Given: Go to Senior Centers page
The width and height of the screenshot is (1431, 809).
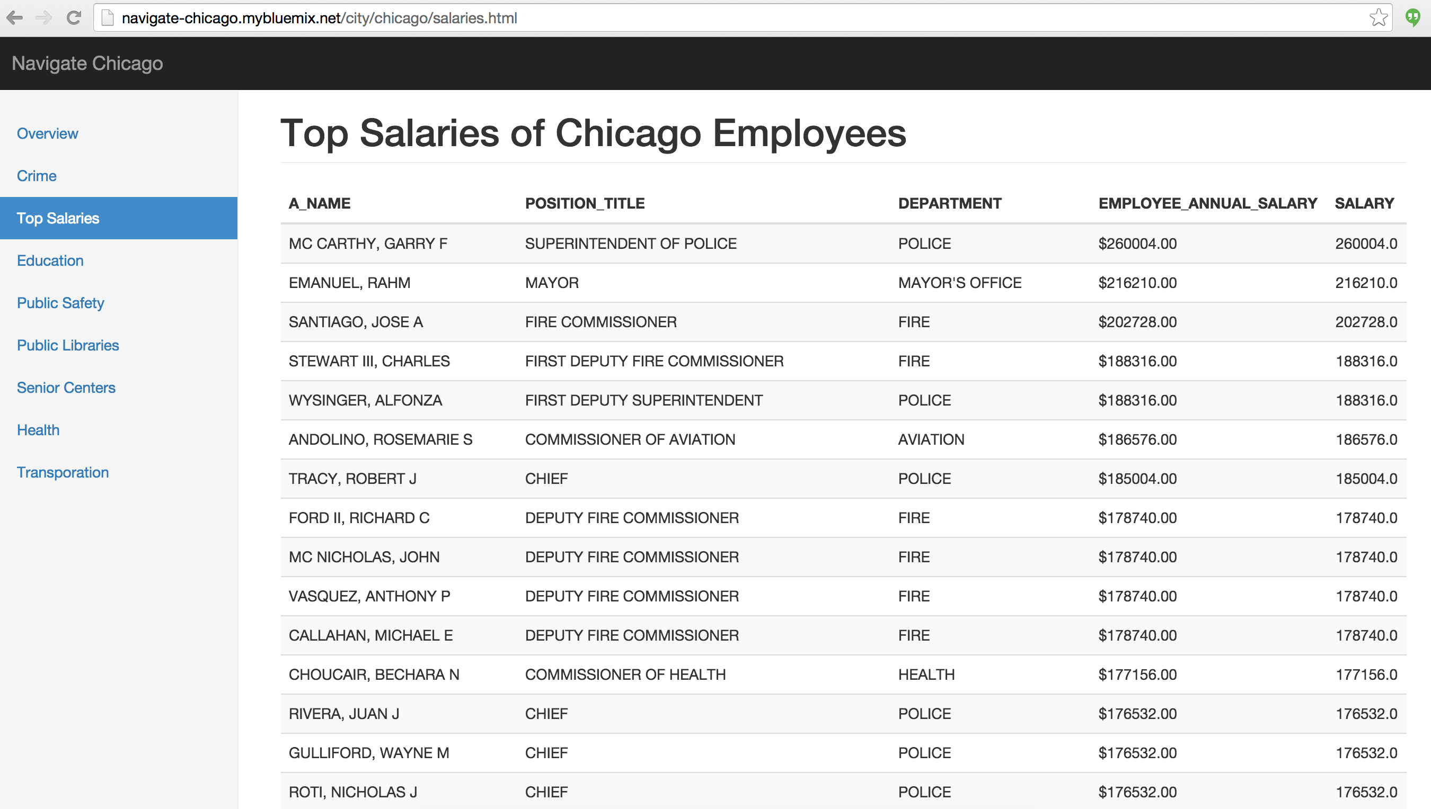Looking at the screenshot, I should 66,387.
